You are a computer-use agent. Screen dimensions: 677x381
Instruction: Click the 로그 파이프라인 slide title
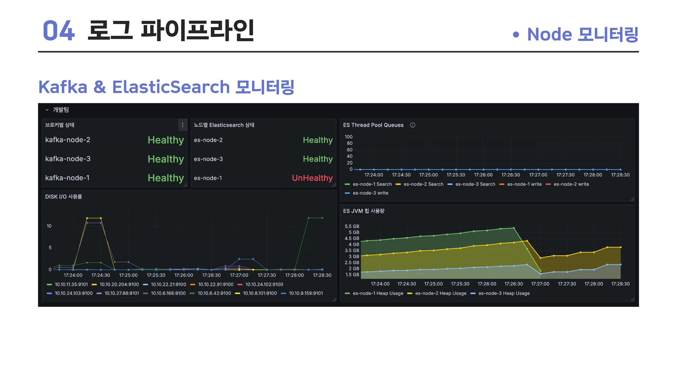[171, 30]
